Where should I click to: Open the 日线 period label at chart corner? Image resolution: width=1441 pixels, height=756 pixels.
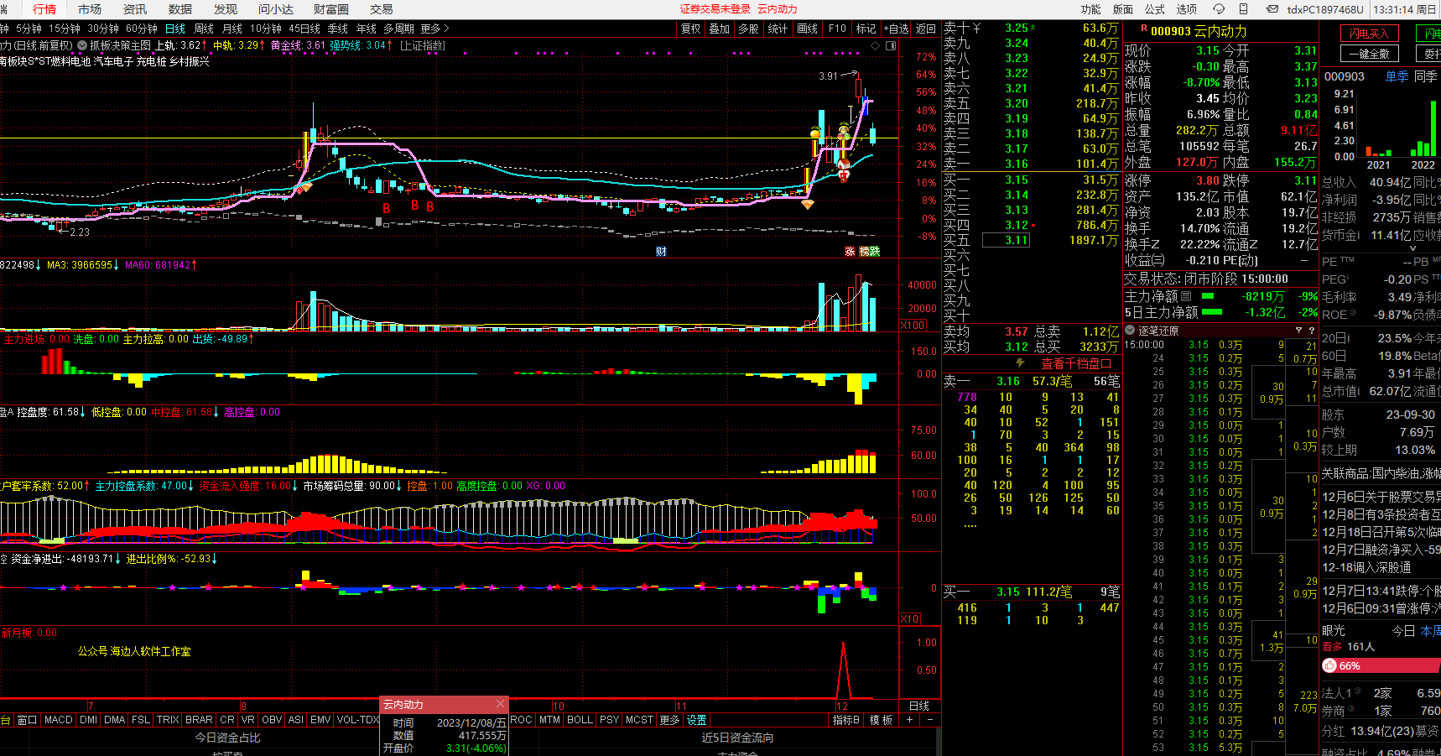click(x=919, y=706)
